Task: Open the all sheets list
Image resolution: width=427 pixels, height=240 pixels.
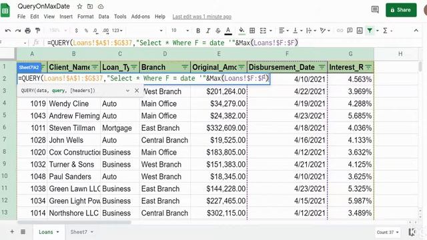Action: coord(23,231)
